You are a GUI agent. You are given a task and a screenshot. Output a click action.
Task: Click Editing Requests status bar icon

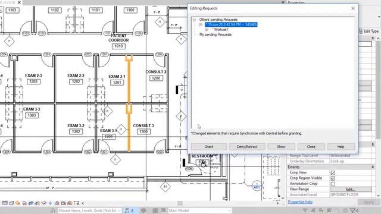pos(129,210)
